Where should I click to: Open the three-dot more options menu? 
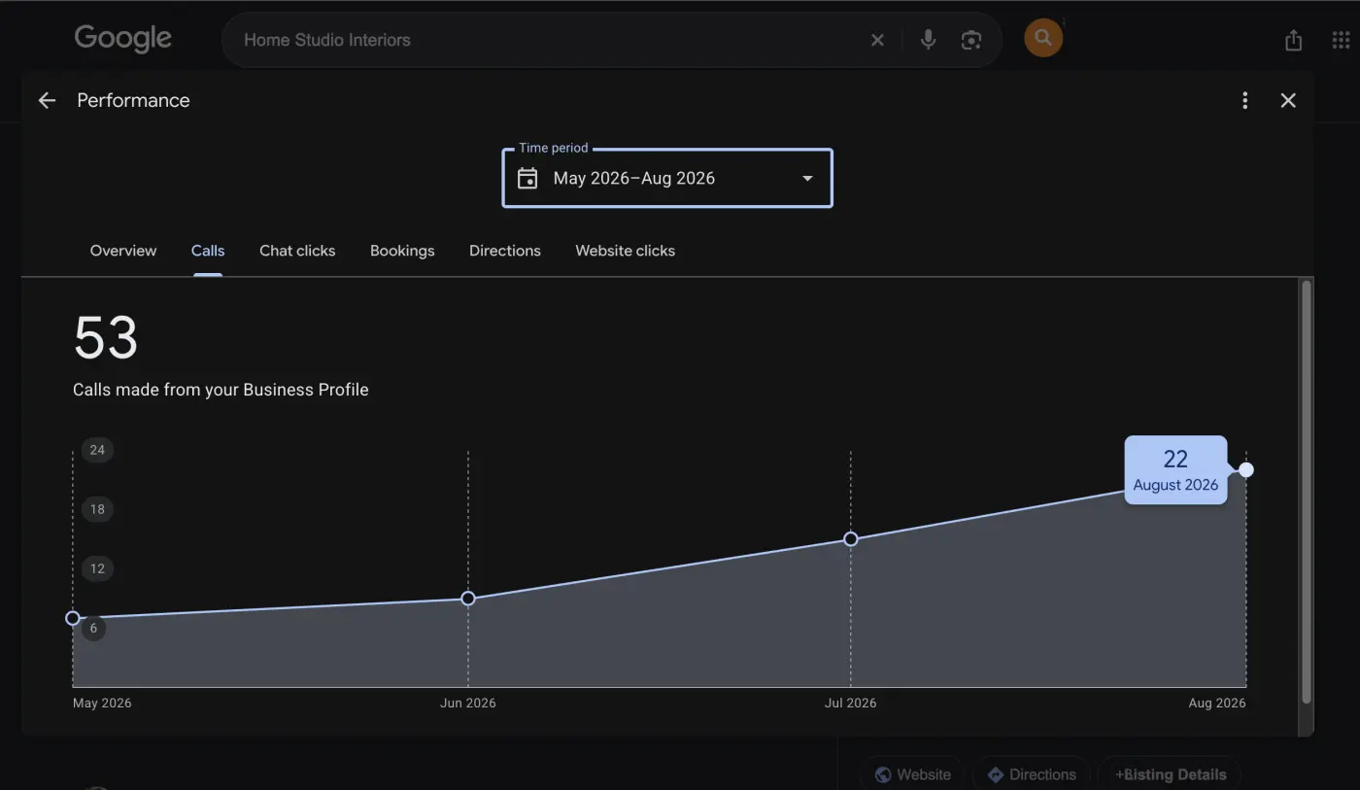1244,100
